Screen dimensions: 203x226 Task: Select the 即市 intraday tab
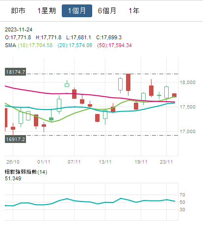click(x=18, y=11)
